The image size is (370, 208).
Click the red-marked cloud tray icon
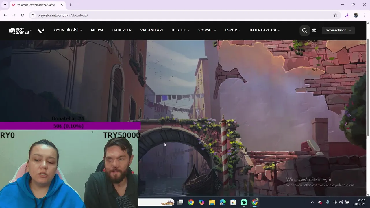[320, 202]
